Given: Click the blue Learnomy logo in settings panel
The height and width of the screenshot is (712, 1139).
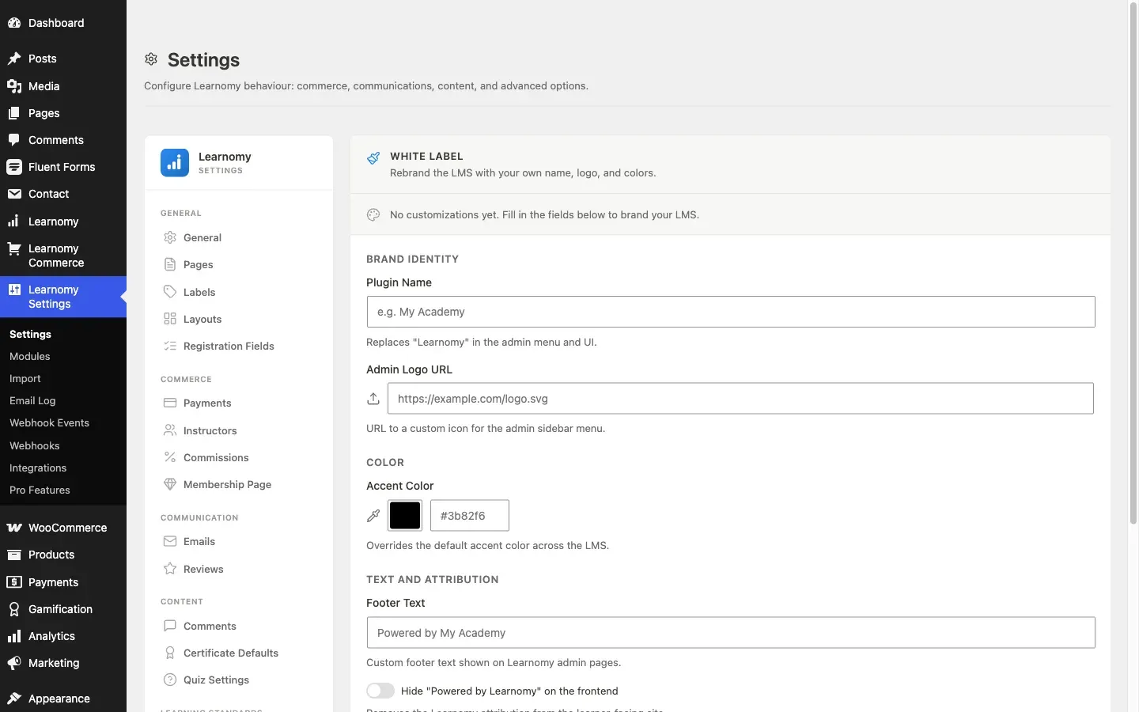Looking at the screenshot, I should coord(175,163).
